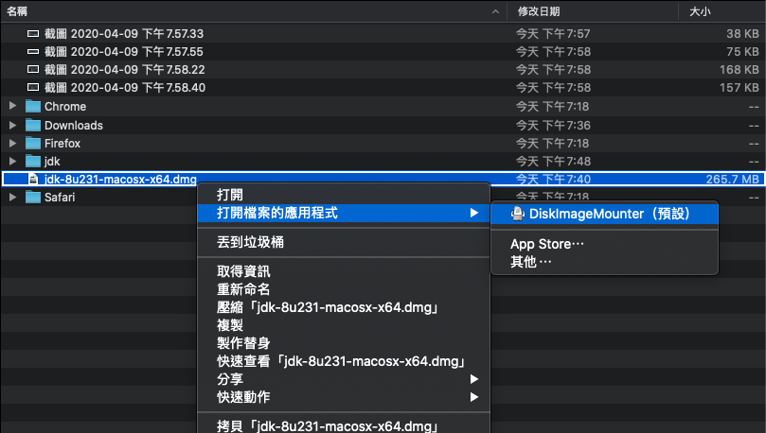The width and height of the screenshot is (766, 433).
Task: Choose 分享 in the context menu
Action: pyautogui.click(x=344, y=379)
